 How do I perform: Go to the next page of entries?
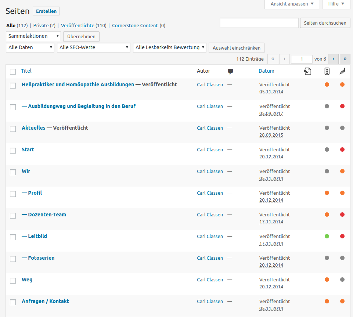tap(334, 59)
